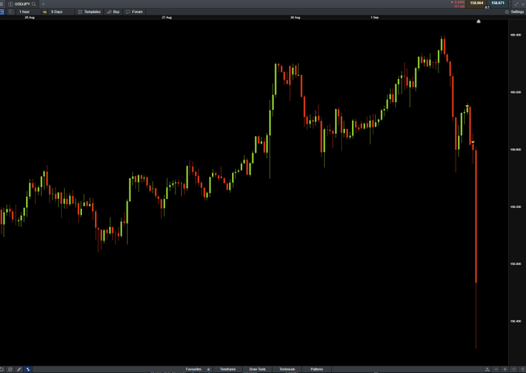Screen dimensions: 526x373
Task: Open the 1 hour interval dropdown
Action: pyautogui.click(x=27, y=12)
